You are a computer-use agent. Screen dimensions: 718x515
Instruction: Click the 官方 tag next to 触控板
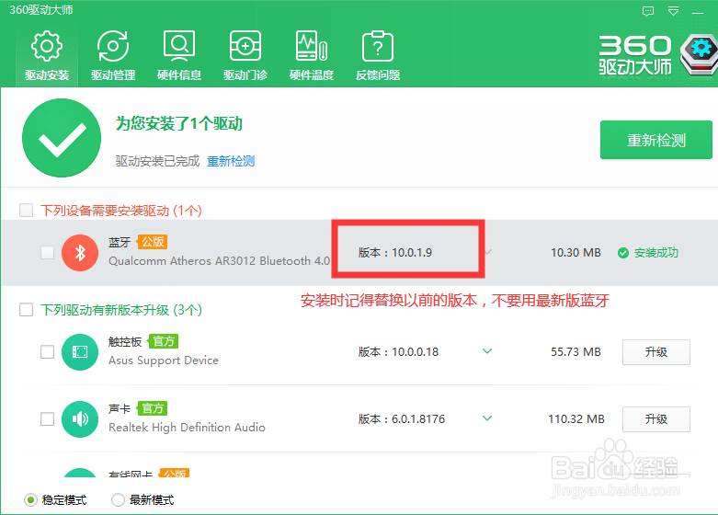[164, 341]
